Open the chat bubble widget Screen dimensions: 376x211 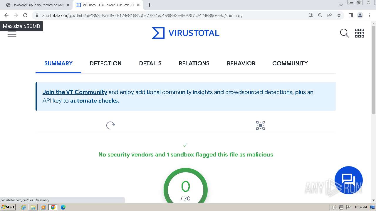click(x=349, y=180)
